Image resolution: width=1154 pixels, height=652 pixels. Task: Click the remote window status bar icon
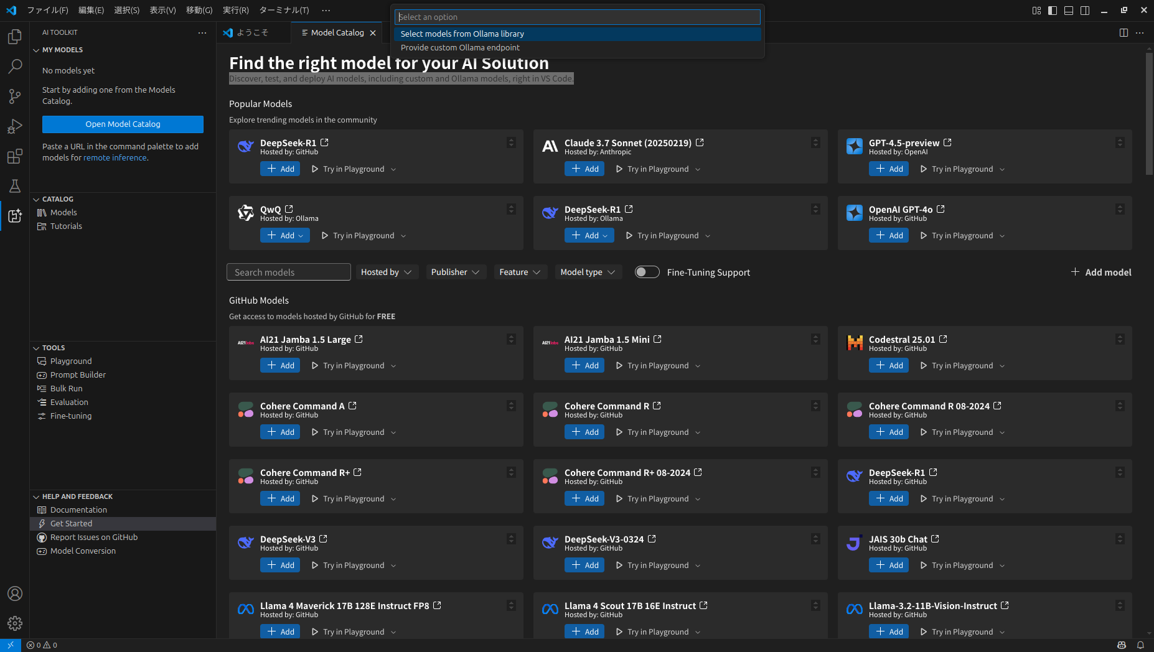(x=11, y=645)
